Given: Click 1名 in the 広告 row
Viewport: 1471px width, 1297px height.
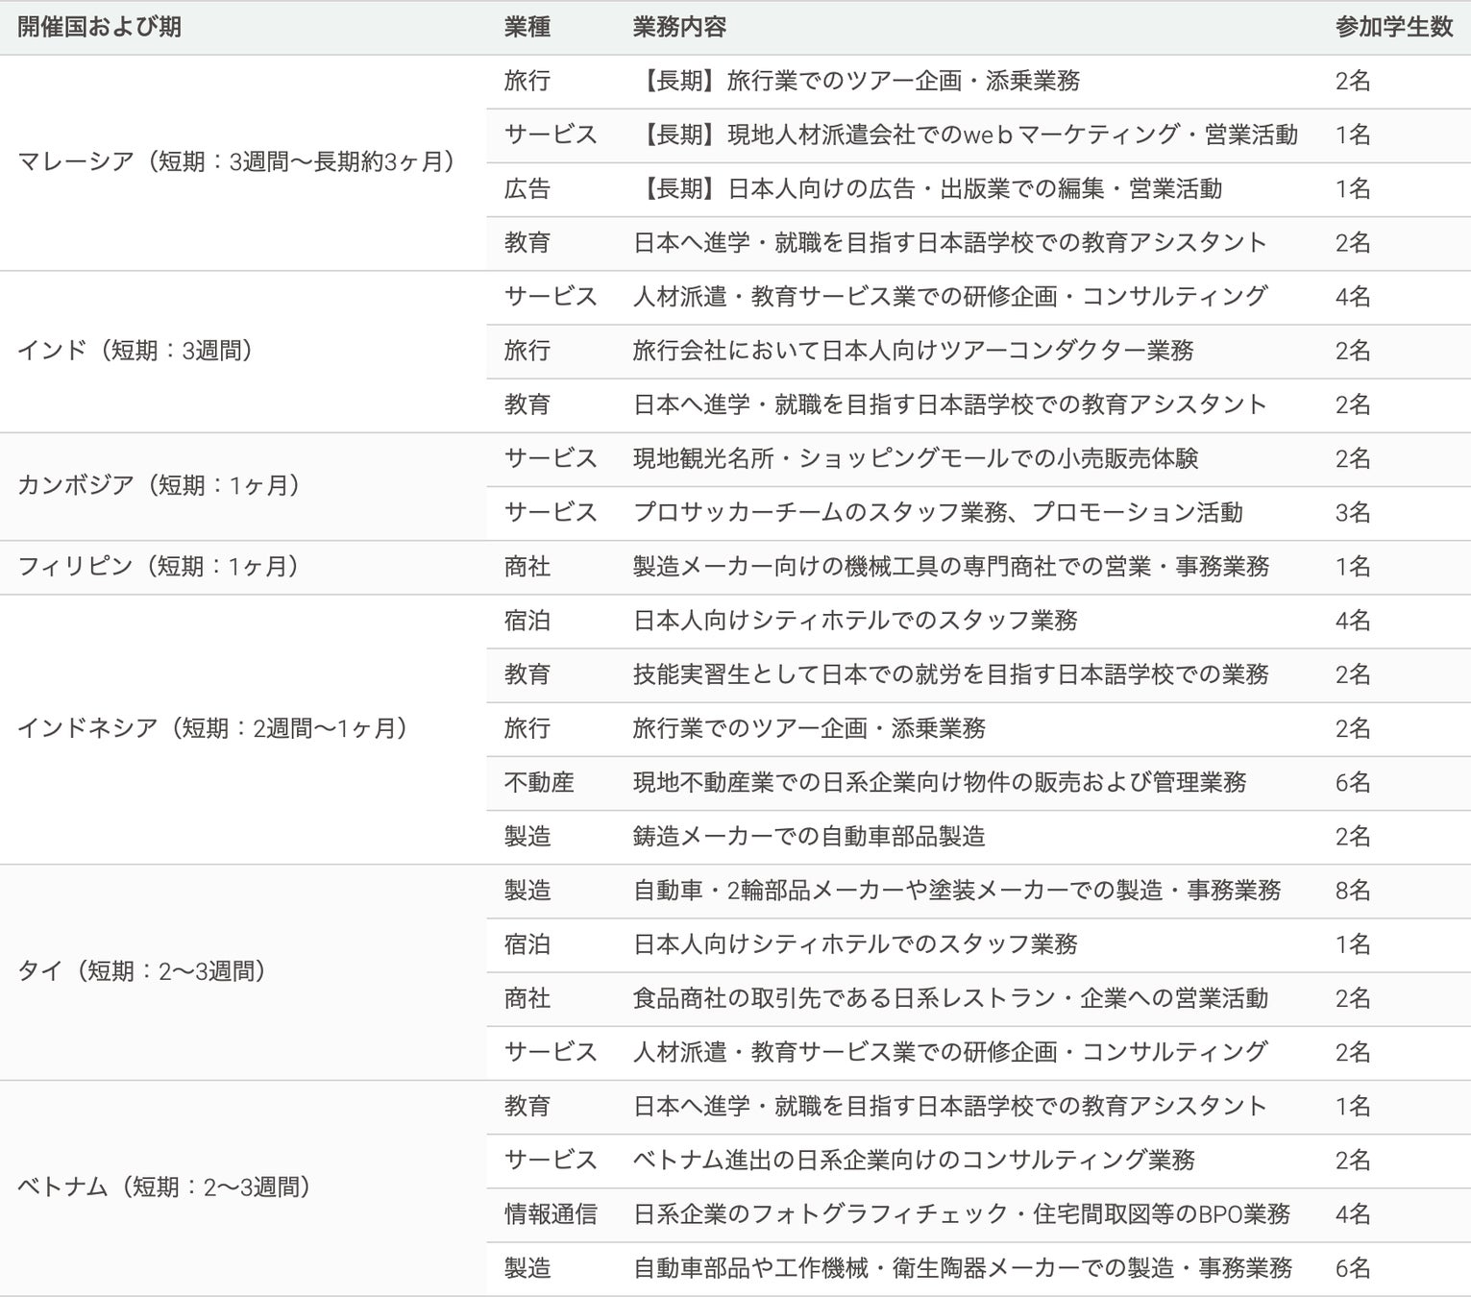Looking at the screenshot, I should tap(1353, 188).
